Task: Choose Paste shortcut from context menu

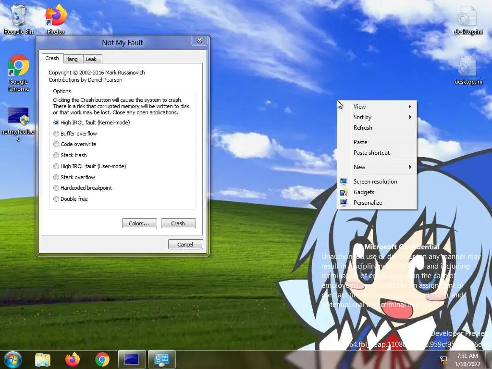Action: coord(377,153)
